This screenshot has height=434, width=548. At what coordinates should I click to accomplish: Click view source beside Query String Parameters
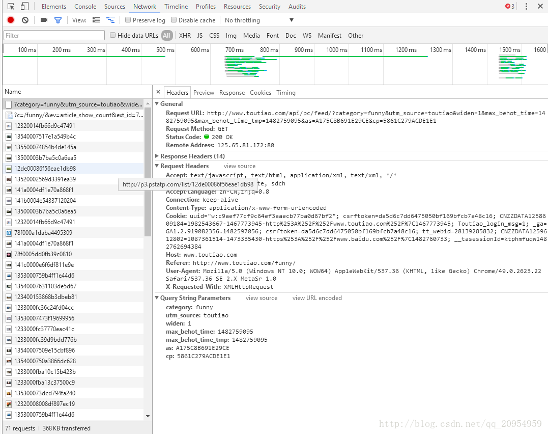[262, 298]
